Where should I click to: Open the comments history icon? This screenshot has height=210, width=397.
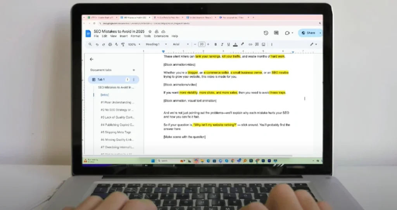[x=276, y=33]
